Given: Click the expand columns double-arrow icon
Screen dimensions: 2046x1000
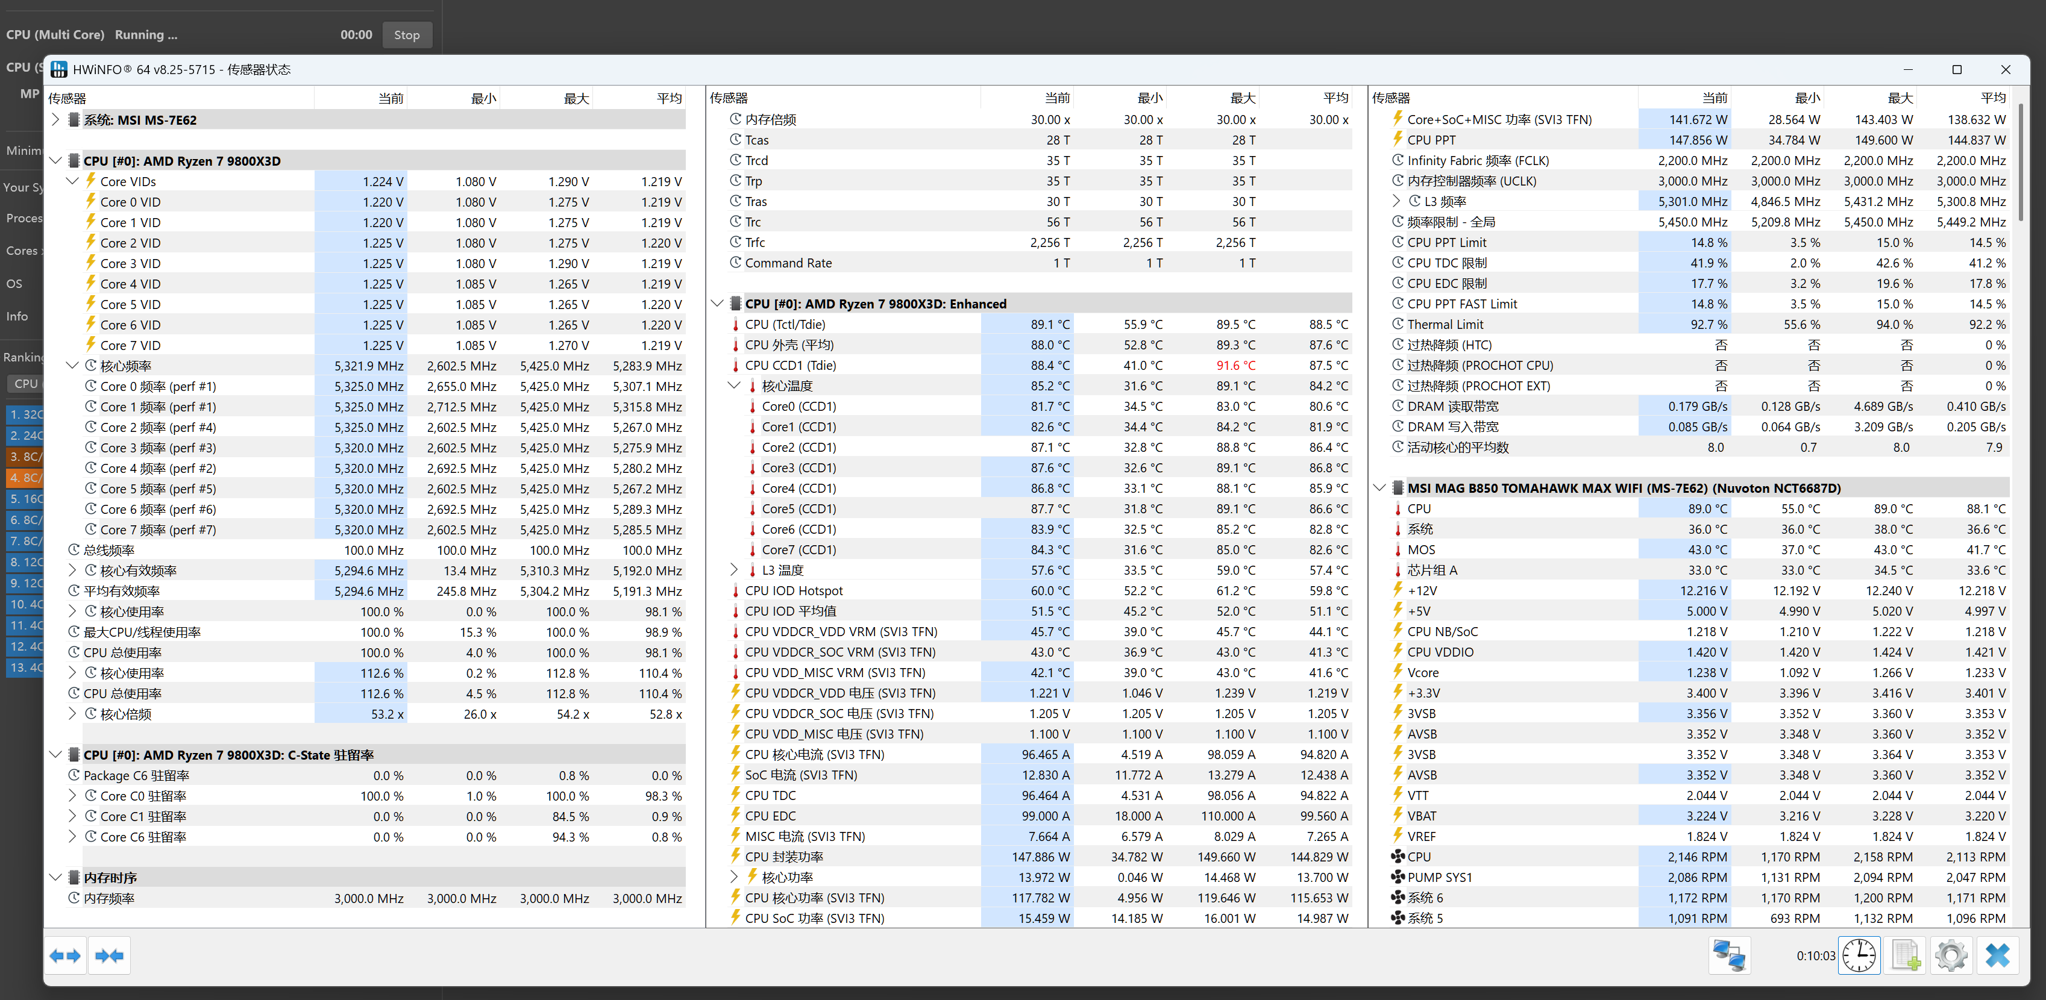Looking at the screenshot, I should click(x=65, y=955).
